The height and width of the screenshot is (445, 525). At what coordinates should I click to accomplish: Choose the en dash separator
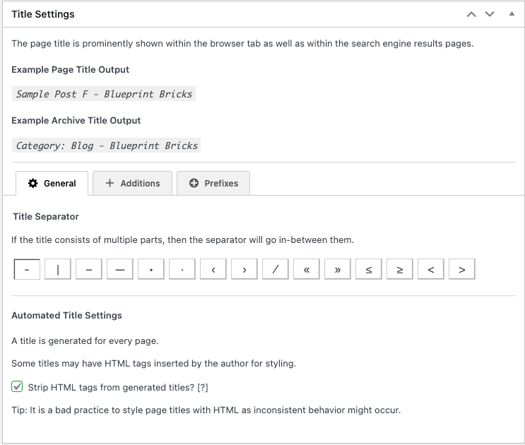(x=89, y=269)
